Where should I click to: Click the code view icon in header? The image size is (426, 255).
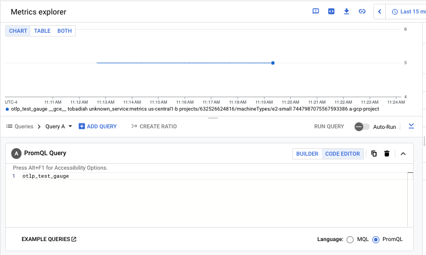[x=331, y=11]
